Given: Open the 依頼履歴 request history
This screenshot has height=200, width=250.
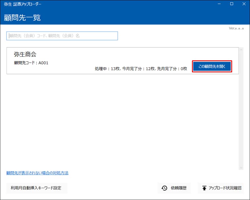Looking at the screenshot, I should [x=174, y=188].
